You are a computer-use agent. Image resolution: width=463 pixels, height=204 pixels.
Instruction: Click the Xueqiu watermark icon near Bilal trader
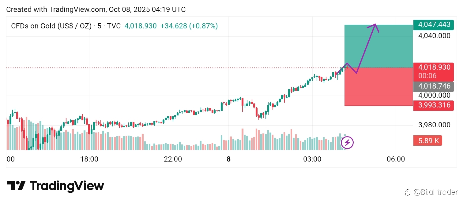click(x=407, y=192)
